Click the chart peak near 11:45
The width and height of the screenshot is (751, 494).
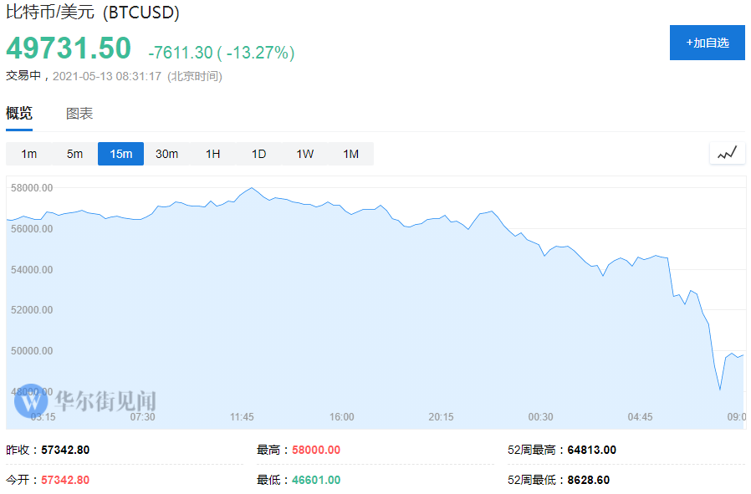252,188
